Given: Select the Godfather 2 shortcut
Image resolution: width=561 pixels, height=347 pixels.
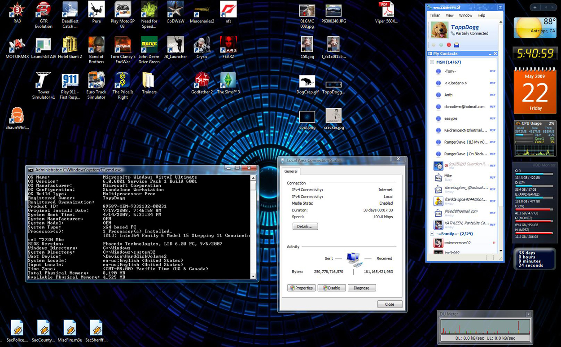Looking at the screenshot, I should (202, 83).
